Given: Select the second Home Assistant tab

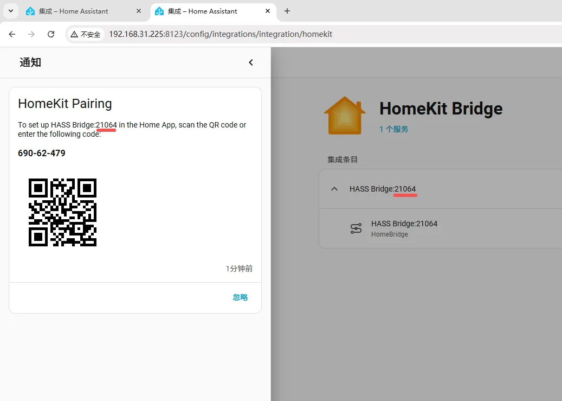Looking at the screenshot, I should click(213, 11).
